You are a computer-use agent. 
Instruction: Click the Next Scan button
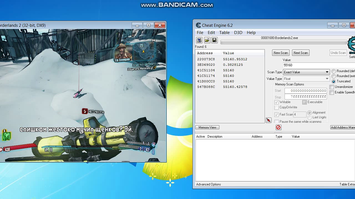(301, 53)
